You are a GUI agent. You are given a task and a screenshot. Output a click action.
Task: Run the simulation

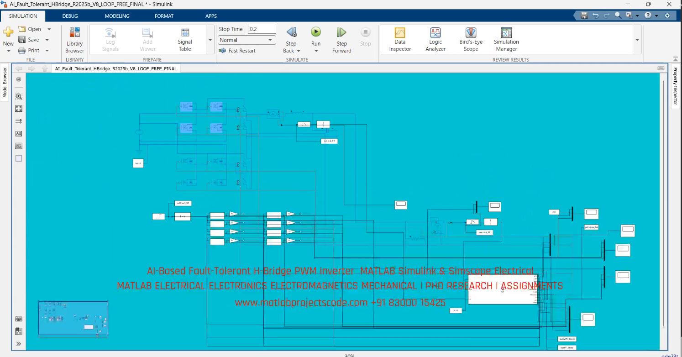coord(316,36)
